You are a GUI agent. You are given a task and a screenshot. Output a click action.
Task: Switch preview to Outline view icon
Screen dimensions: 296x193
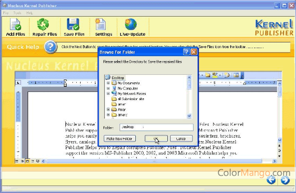point(32,161)
